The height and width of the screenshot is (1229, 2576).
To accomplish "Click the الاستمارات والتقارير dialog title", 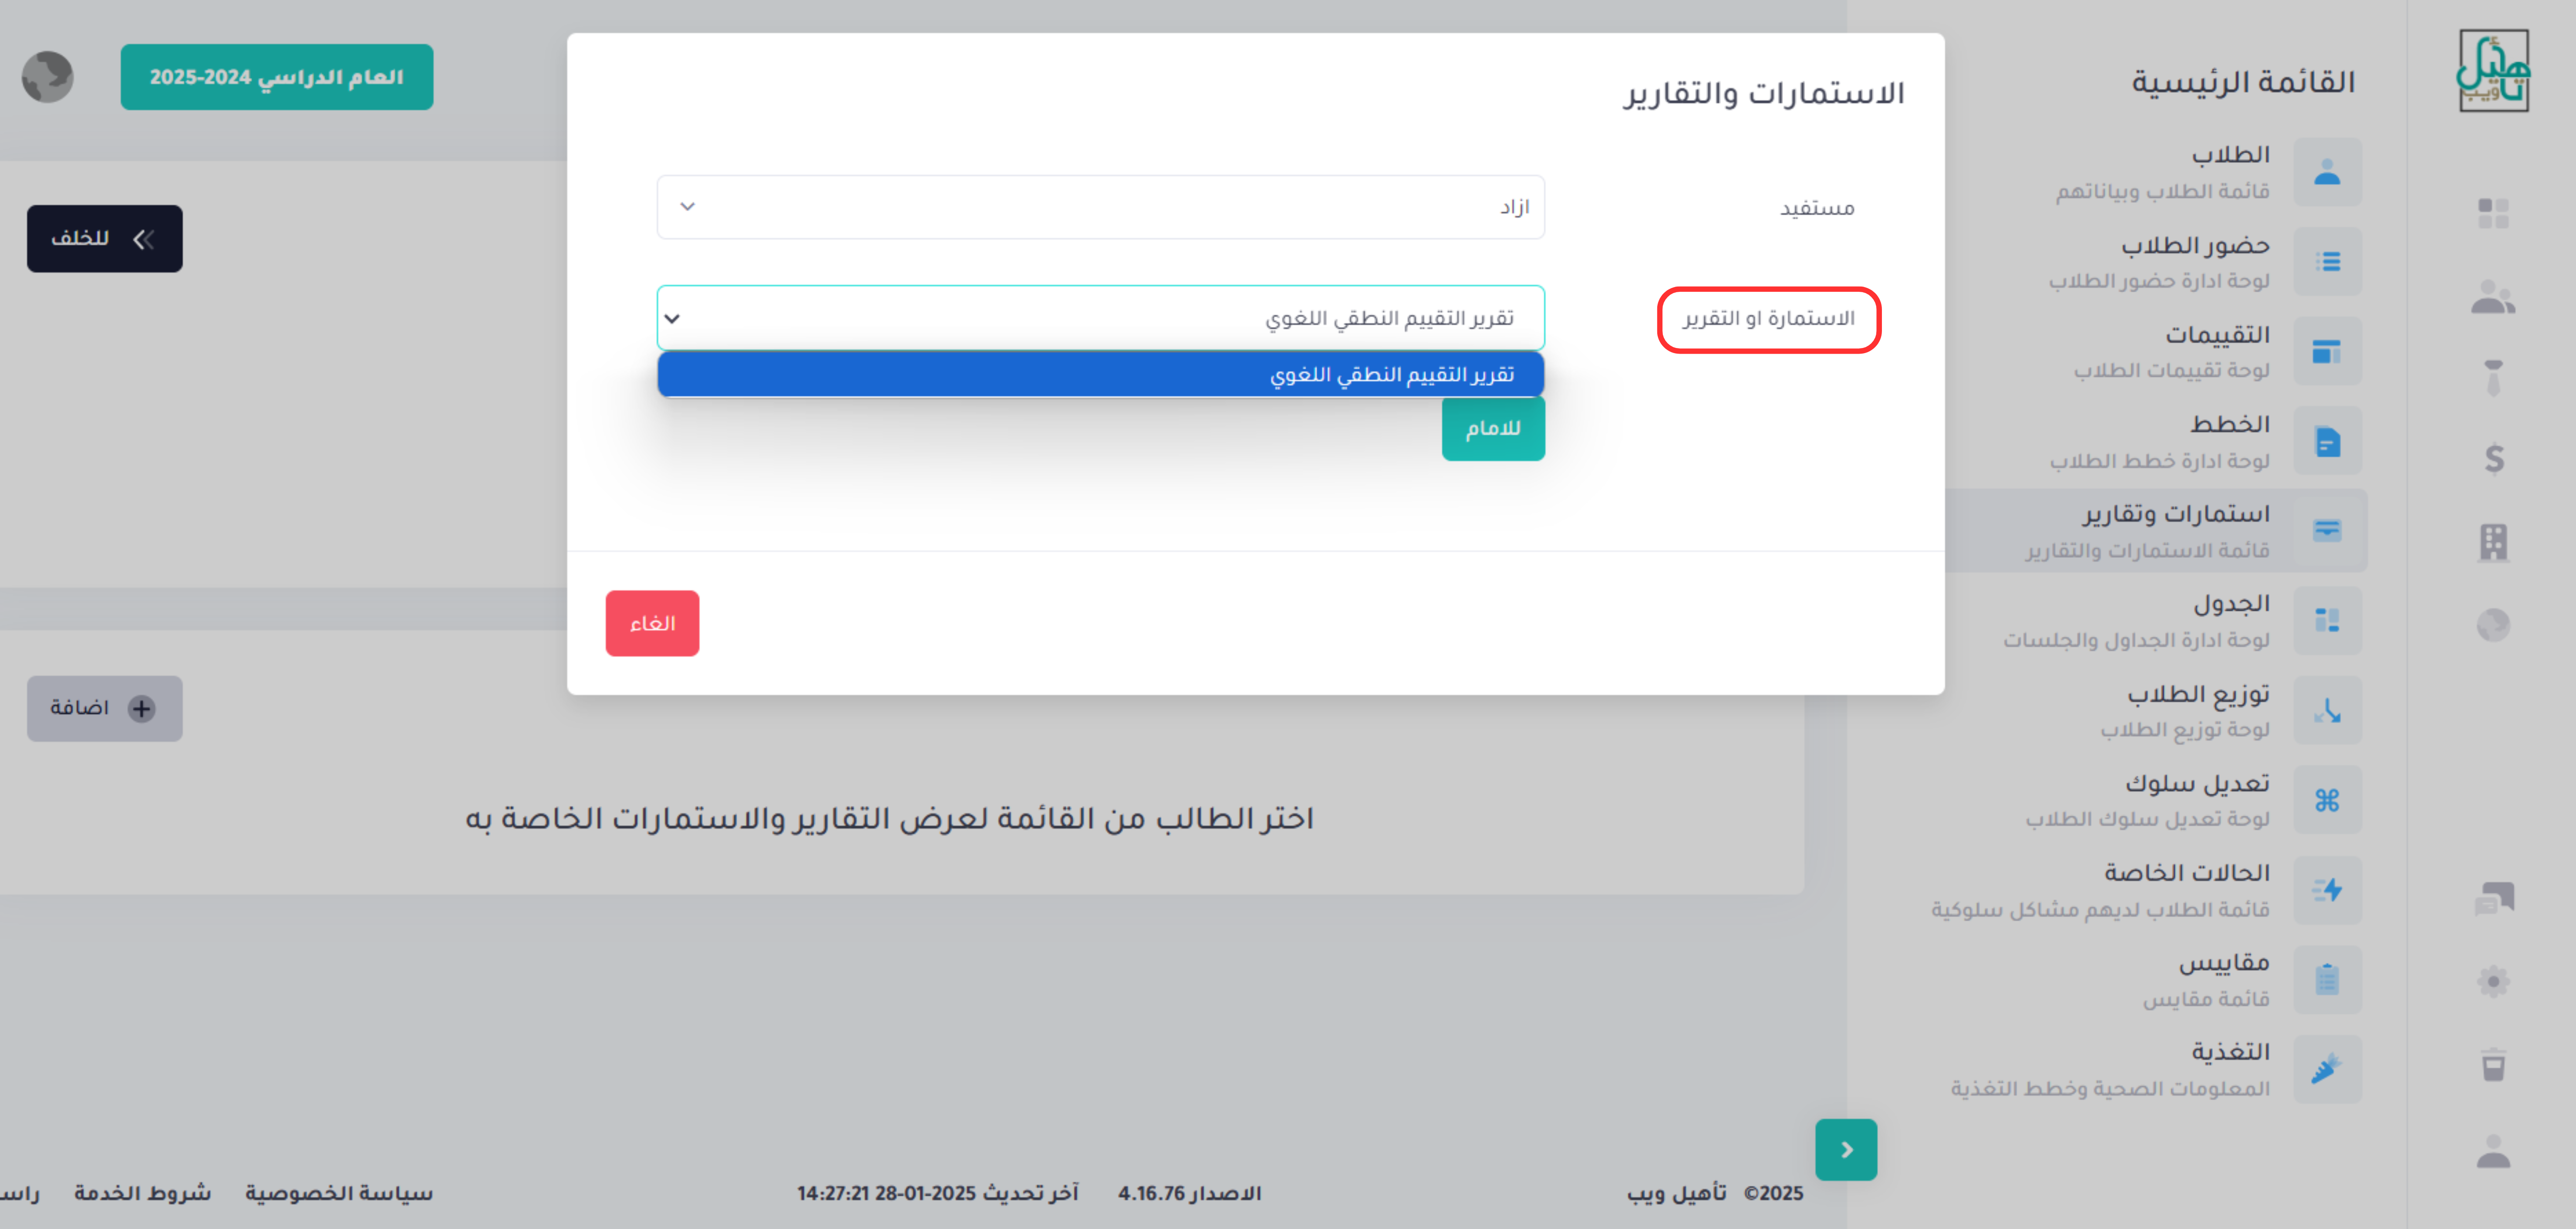I will coord(1763,94).
